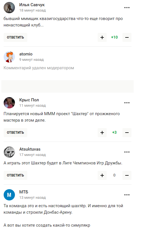This screenshot has height=230, width=141.
Task: Open three-dot menu on МТБ's comment
Action: (127, 195)
